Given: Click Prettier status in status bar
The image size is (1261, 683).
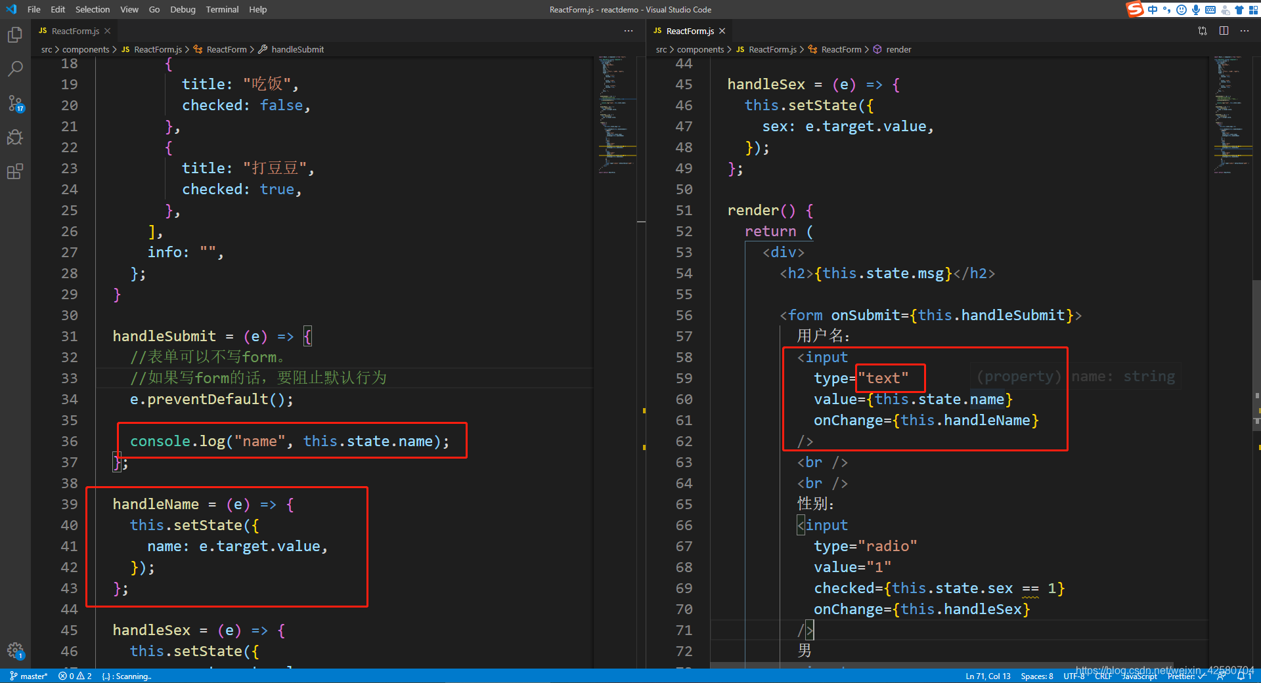Looking at the screenshot, I should click(1186, 676).
